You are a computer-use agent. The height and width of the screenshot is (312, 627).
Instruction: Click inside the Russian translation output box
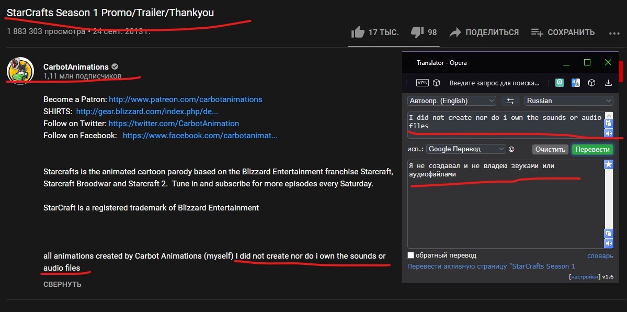[x=506, y=204]
